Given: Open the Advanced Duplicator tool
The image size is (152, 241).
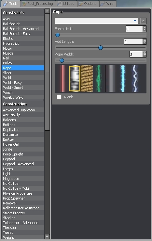Looking at the screenshot, I should (23, 110).
